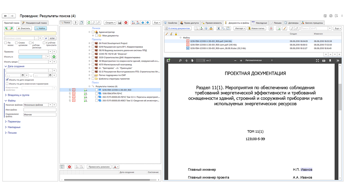344x196 pixels.
Task: Click into the Имя файла input field
Action: [x=40, y=109]
